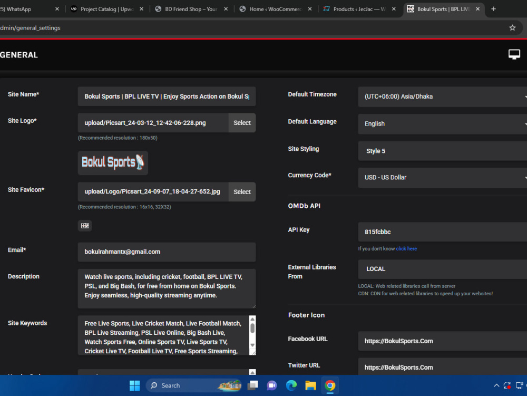Click the 'CDN: CDN for web related libraries' note
The image size is (527, 396).
(x=425, y=294)
